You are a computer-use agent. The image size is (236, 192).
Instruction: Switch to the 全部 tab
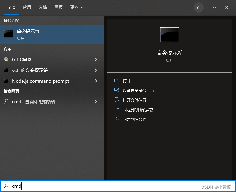pyautogui.click(x=11, y=7)
